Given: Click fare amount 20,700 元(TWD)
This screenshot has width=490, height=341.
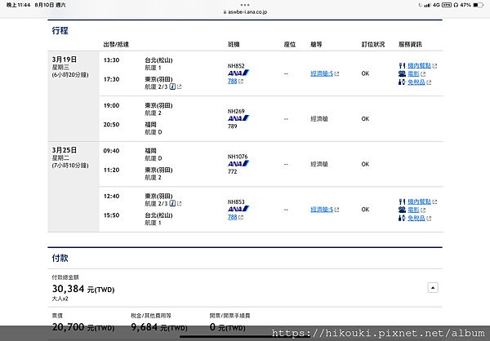Looking at the screenshot, I should [x=83, y=327].
